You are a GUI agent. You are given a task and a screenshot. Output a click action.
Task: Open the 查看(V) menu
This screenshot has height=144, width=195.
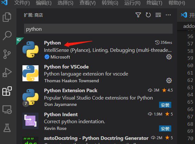88,3
